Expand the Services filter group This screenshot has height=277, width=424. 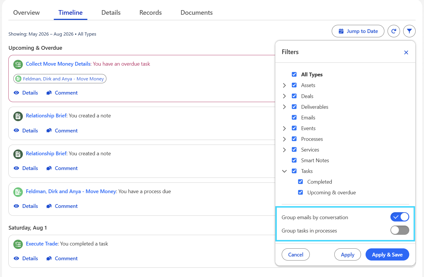point(284,150)
